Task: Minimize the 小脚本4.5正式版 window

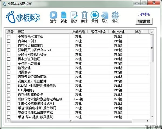Action: click(x=137, y=3)
